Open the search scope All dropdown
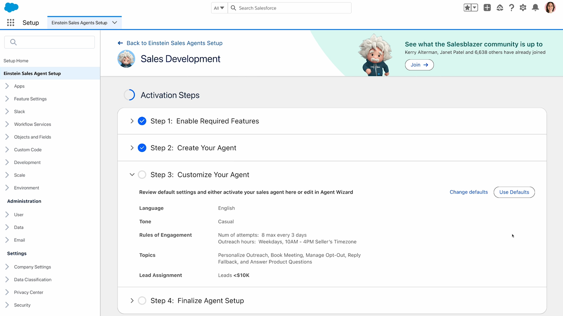This screenshot has height=316, width=563. 219,8
